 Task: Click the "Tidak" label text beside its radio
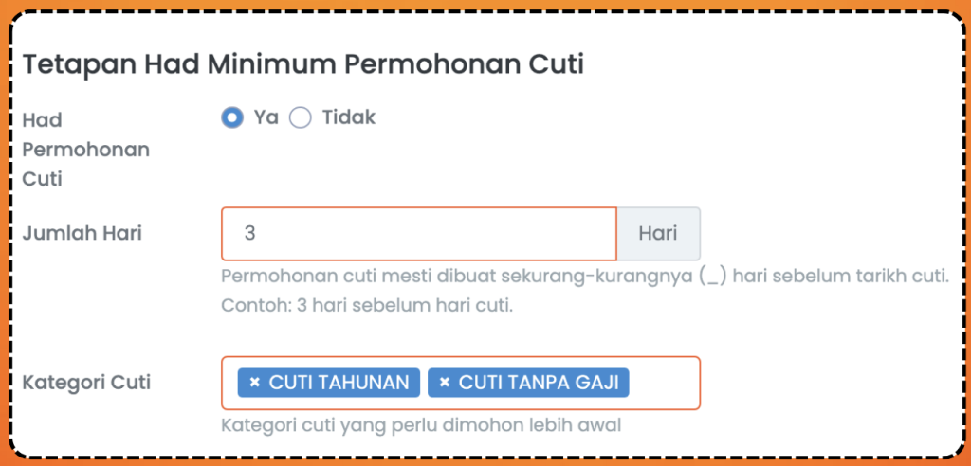[348, 118]
